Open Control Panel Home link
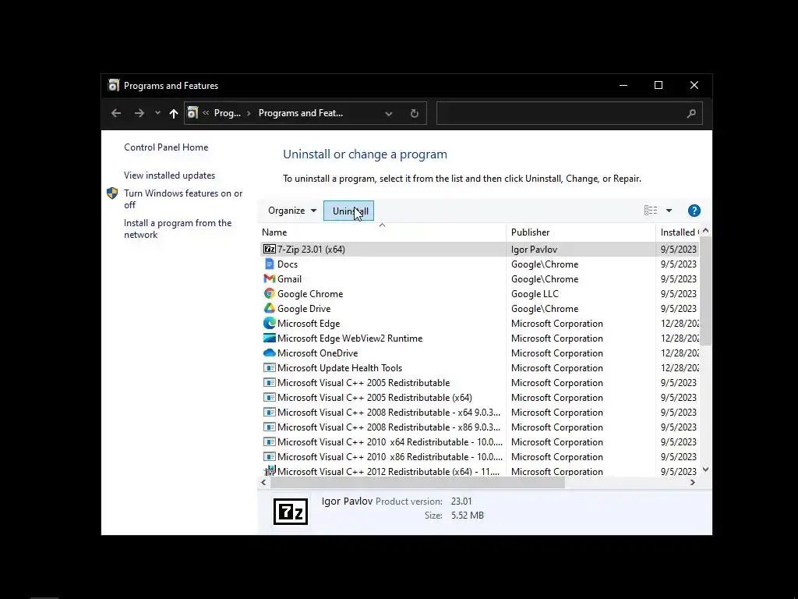The width and height of the screenshot is (798, 599). [166, 147]
